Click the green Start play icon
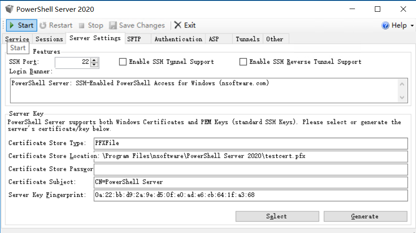This screenshot has width=416, height=233. 12,25
